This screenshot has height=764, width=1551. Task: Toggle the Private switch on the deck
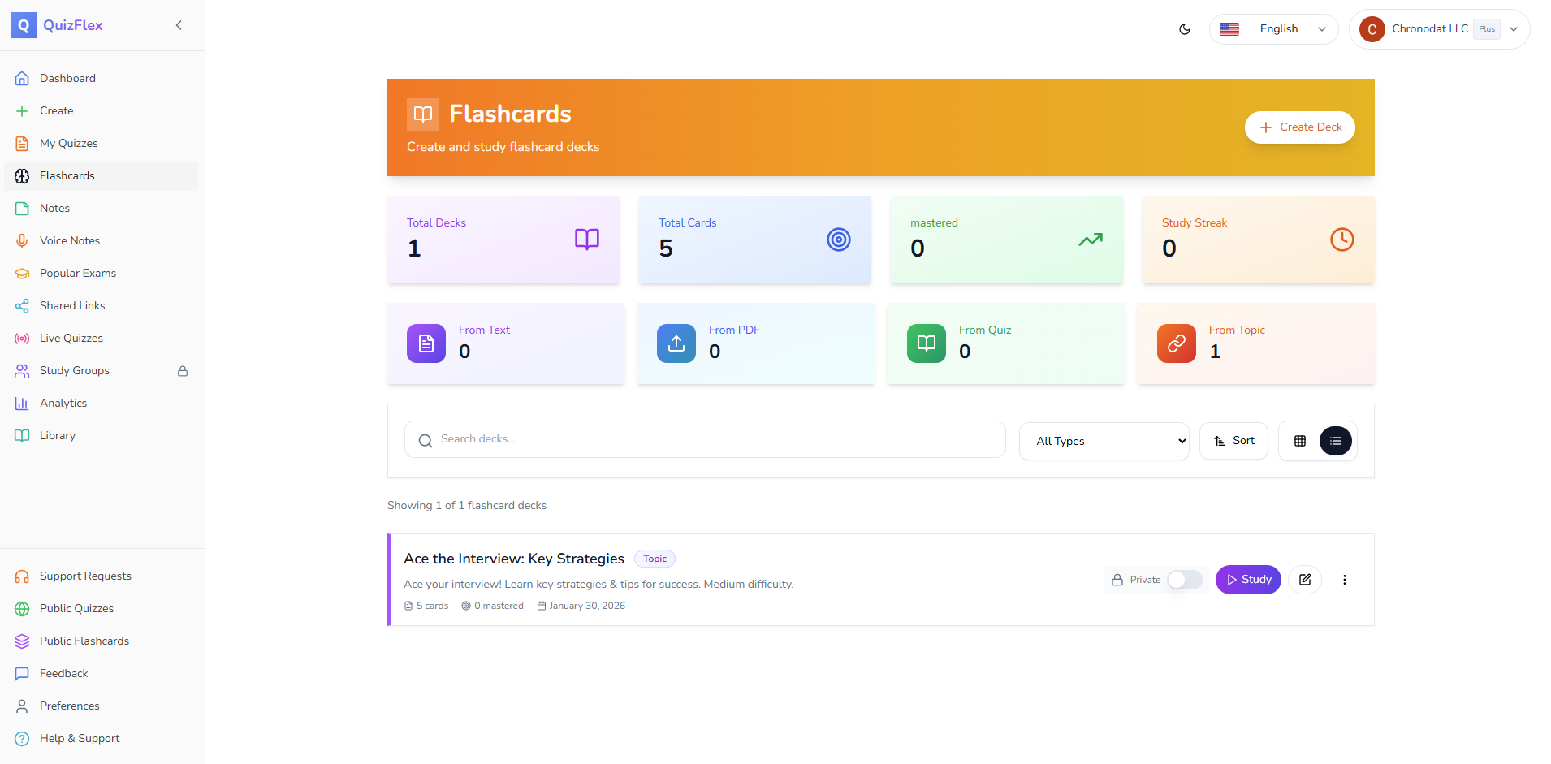point(1183,580)
